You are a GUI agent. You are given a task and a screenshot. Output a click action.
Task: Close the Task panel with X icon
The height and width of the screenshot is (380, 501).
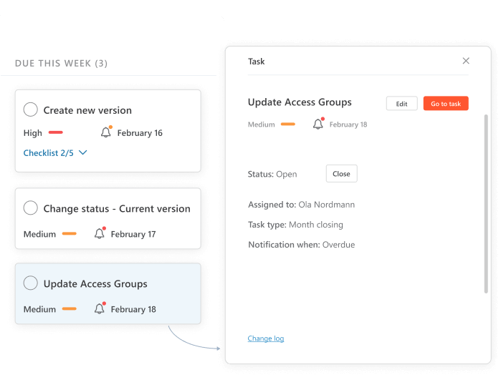click(466, 62)
